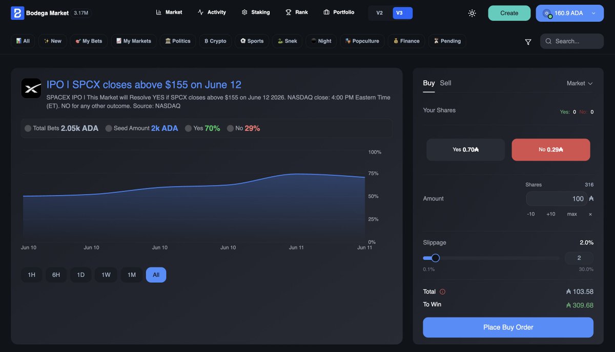Viewport: 615px width, 352px height.
Task: Click the Total Bets status dot
Action: [28, 129]
